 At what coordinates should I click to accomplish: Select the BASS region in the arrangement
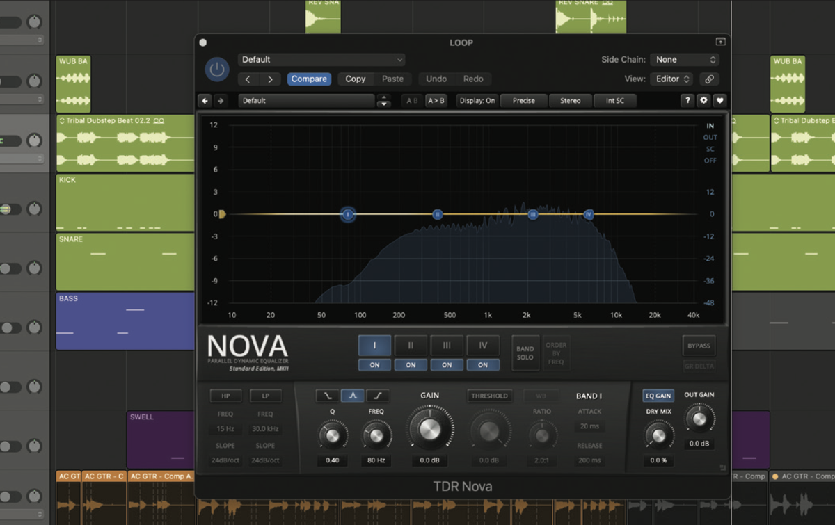pos(125,320)
